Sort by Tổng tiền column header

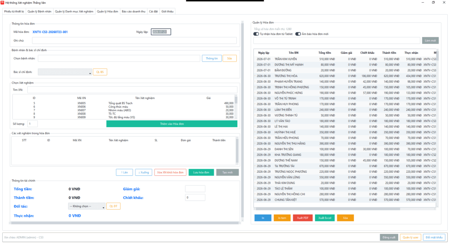pos(325,53)
